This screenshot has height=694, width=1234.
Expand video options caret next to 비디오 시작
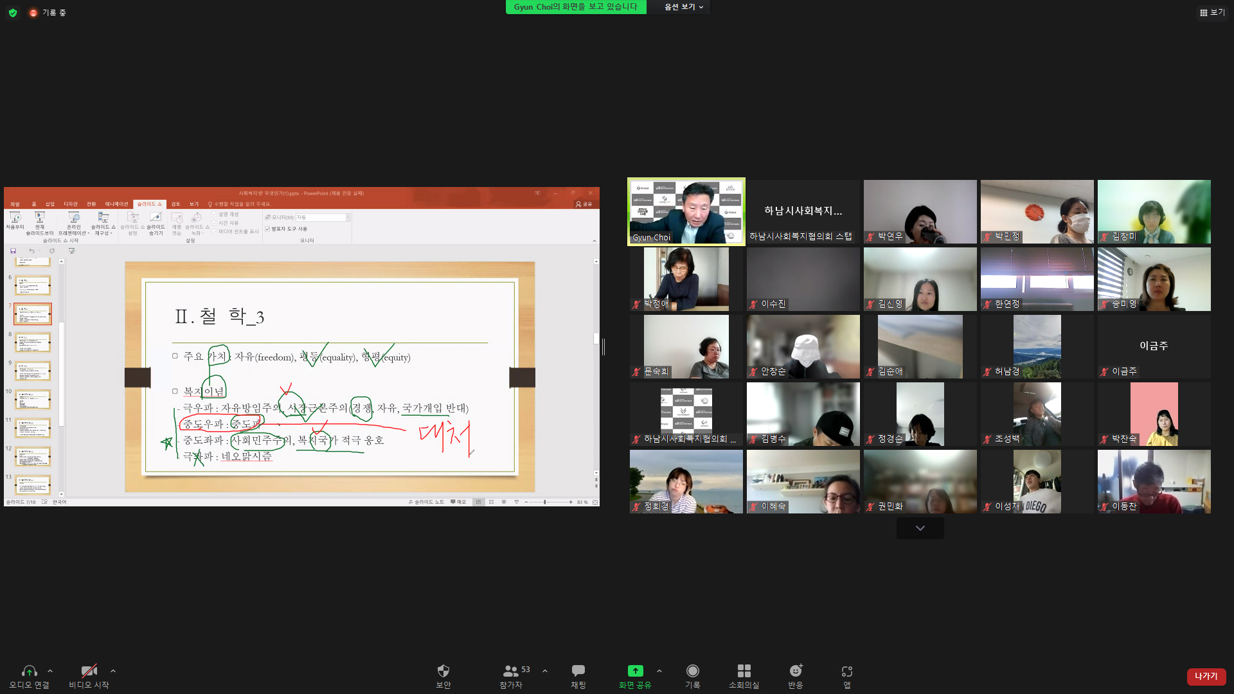113,671
